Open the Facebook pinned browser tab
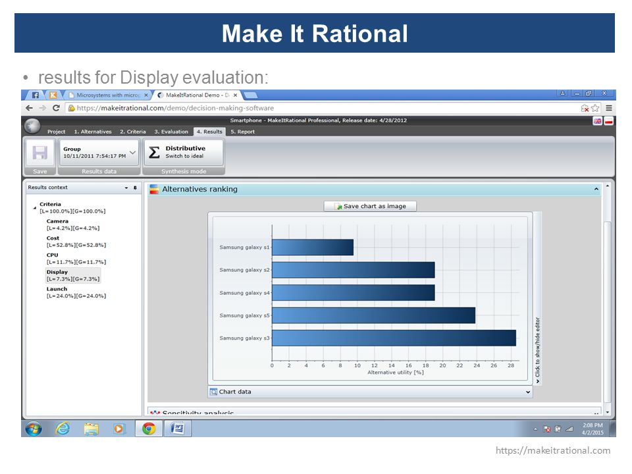 [x=36, y=95]
